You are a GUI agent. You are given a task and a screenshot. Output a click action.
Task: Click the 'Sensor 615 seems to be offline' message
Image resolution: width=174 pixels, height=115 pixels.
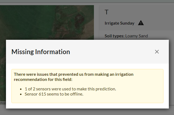[54, 94]
